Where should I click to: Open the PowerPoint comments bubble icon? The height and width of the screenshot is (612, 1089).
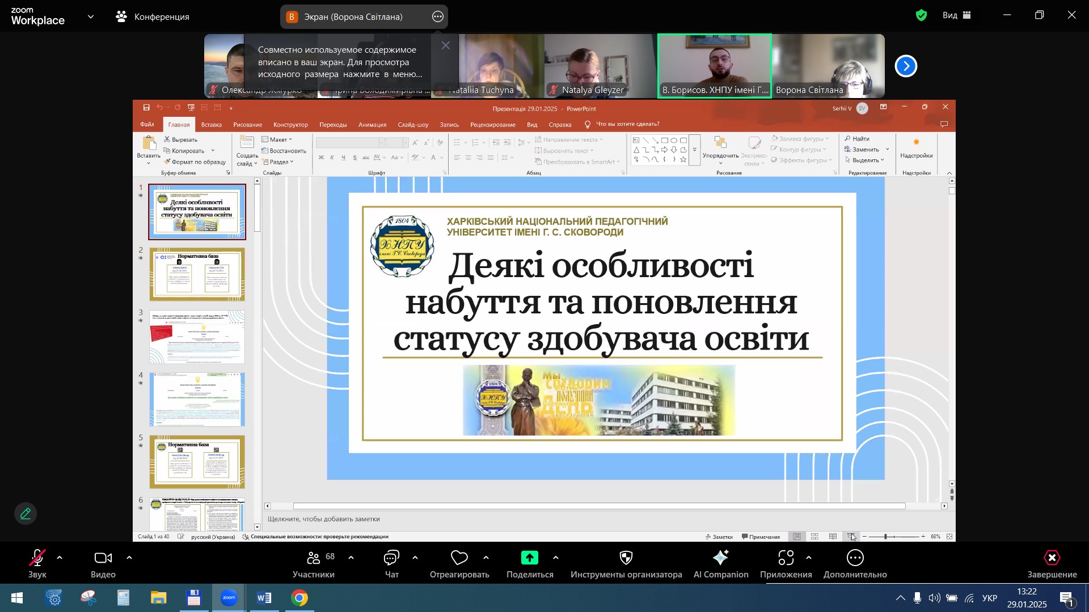944,125
